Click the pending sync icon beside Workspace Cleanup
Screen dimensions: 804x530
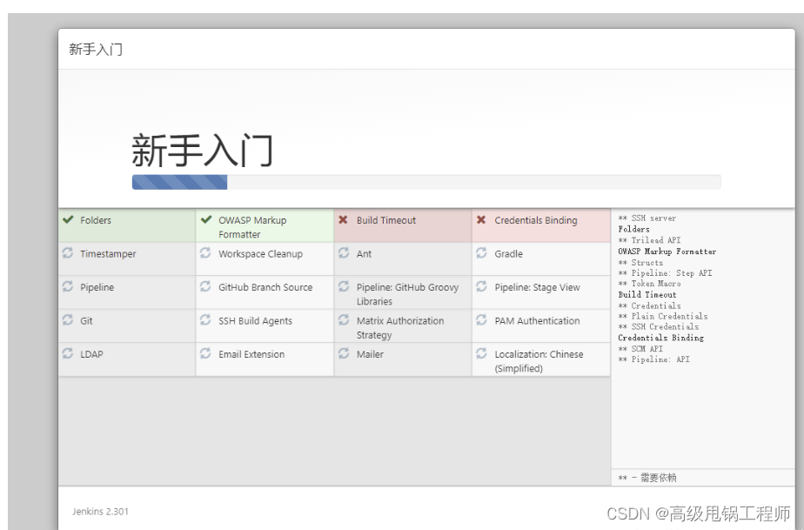coord(205,253)
